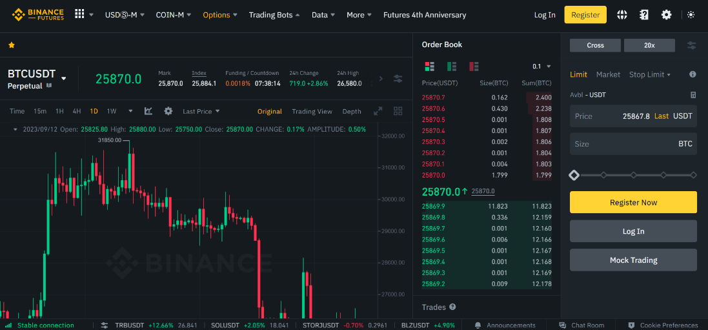The image size is (708, 330).
Task: Click the Perpetual info book icon
Action: coord(49,85)
